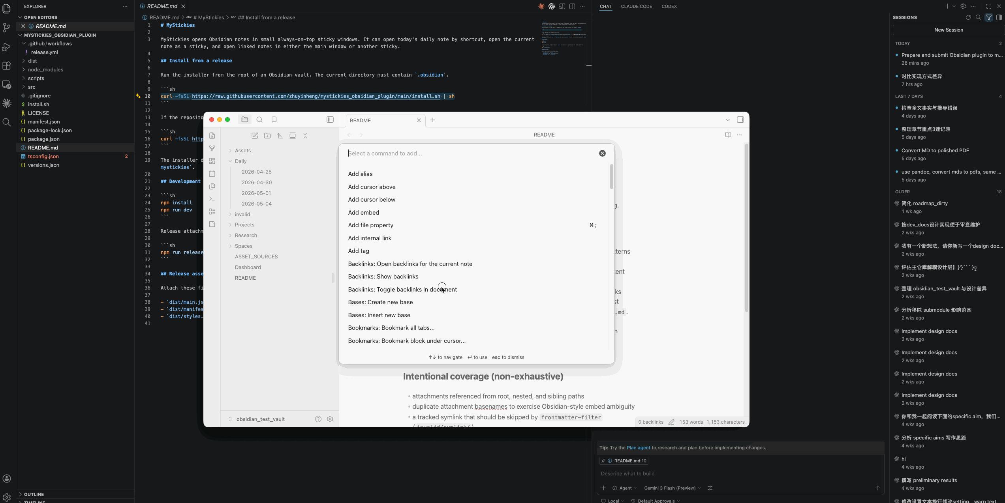1005x503 pixels.
Task: Open Accounts icon in VS Code activity bar
Action: pyautogui.click(x=7, y=479)
